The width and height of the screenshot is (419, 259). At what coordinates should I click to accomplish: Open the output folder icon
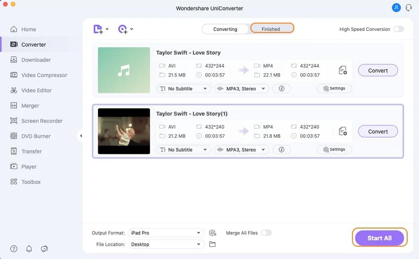point(212,244)
